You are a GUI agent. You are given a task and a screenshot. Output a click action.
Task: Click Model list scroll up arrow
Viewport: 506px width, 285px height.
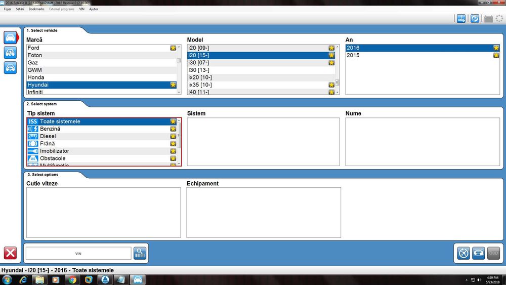(337, 47)
